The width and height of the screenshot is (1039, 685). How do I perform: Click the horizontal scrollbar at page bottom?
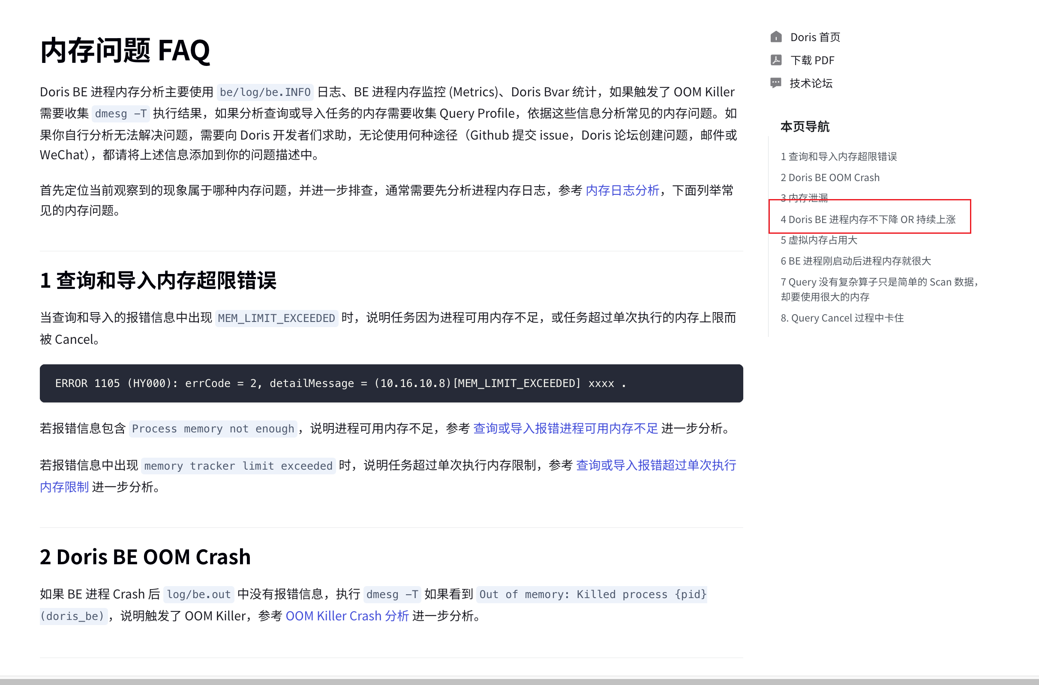[519, 682]
